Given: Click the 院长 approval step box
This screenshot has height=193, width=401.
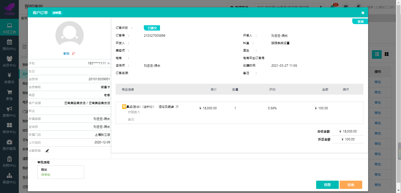Looking at the screenshot, I should click(x=61, y=172).
